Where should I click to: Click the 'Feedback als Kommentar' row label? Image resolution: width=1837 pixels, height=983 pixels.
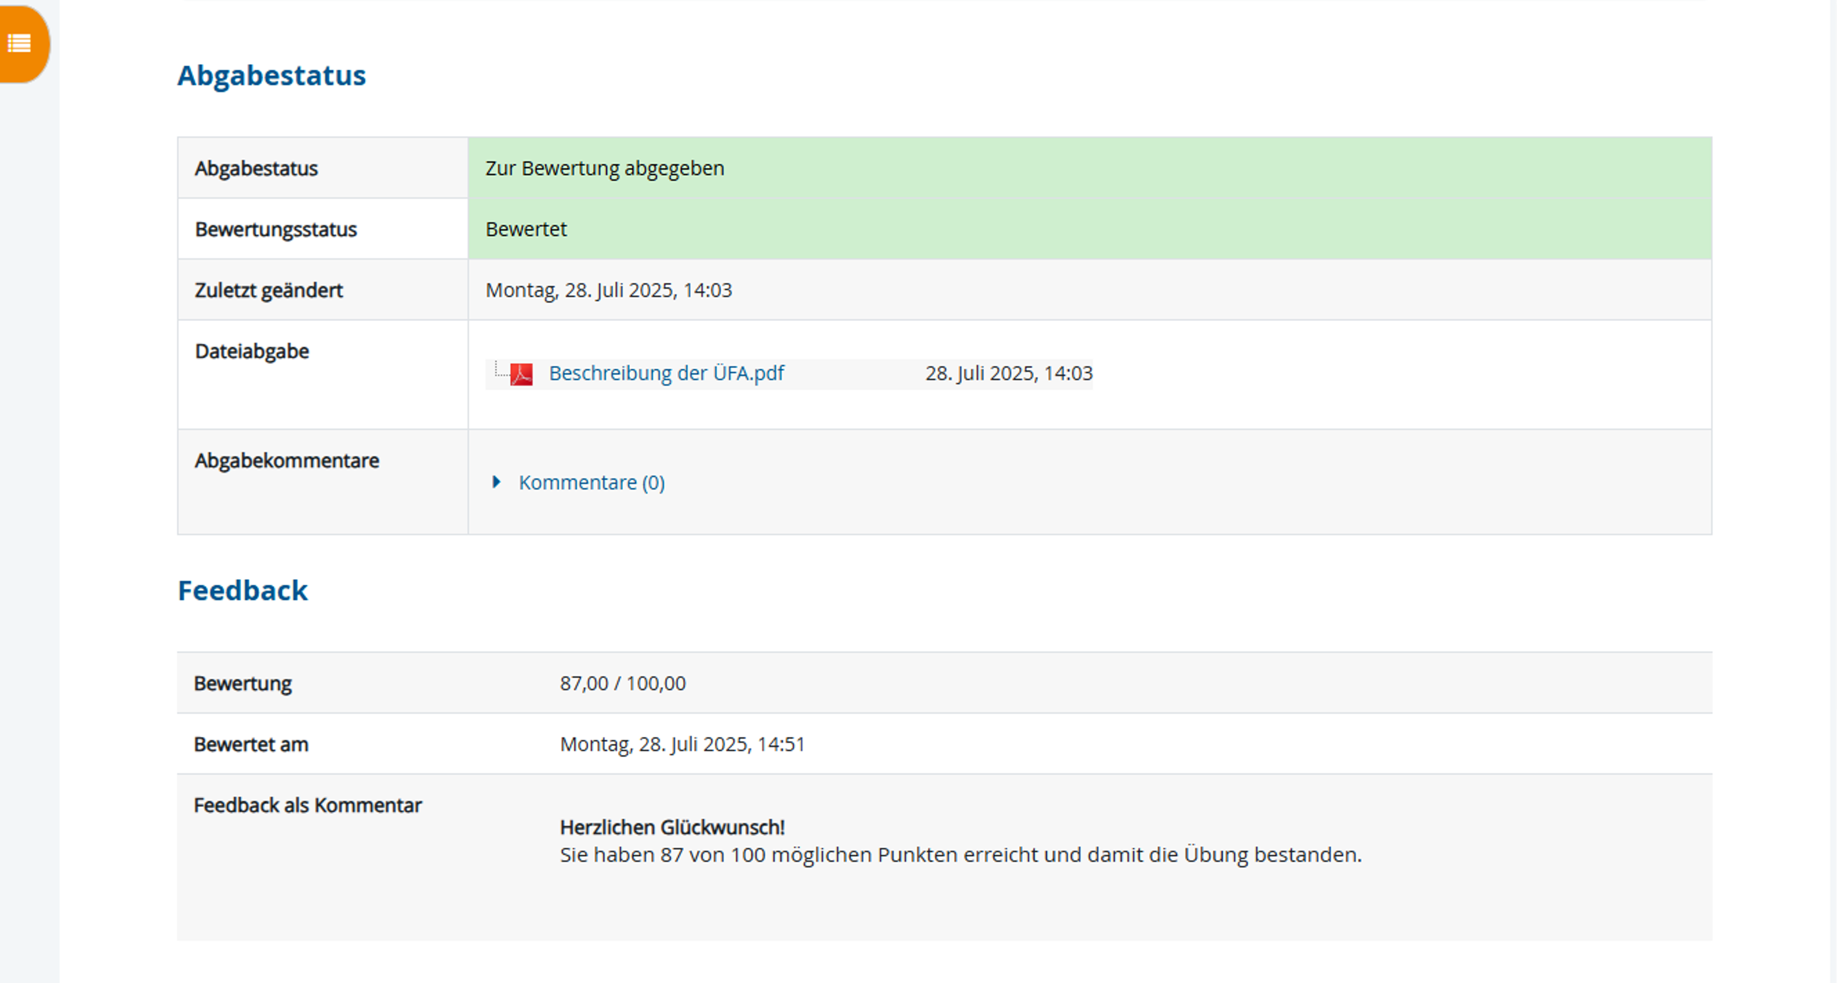(x=307, y=805)
